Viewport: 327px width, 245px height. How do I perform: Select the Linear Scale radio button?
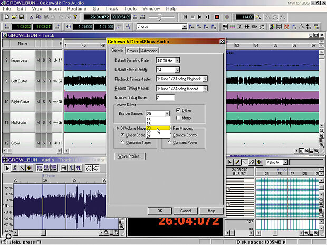(122, 135)
